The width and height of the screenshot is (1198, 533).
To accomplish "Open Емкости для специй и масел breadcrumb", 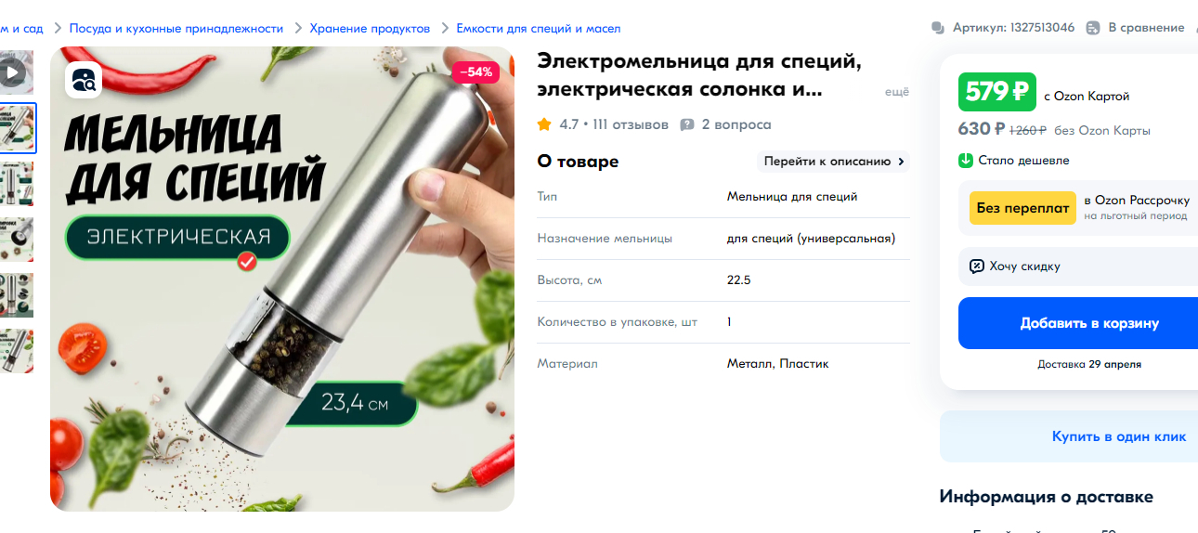I will point(539,29).
